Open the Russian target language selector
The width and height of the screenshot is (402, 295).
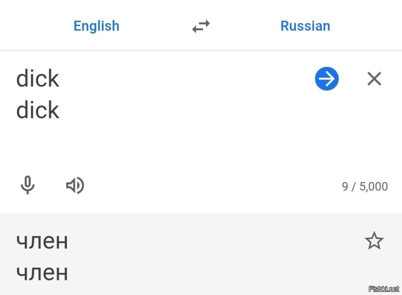coord(305,26)
